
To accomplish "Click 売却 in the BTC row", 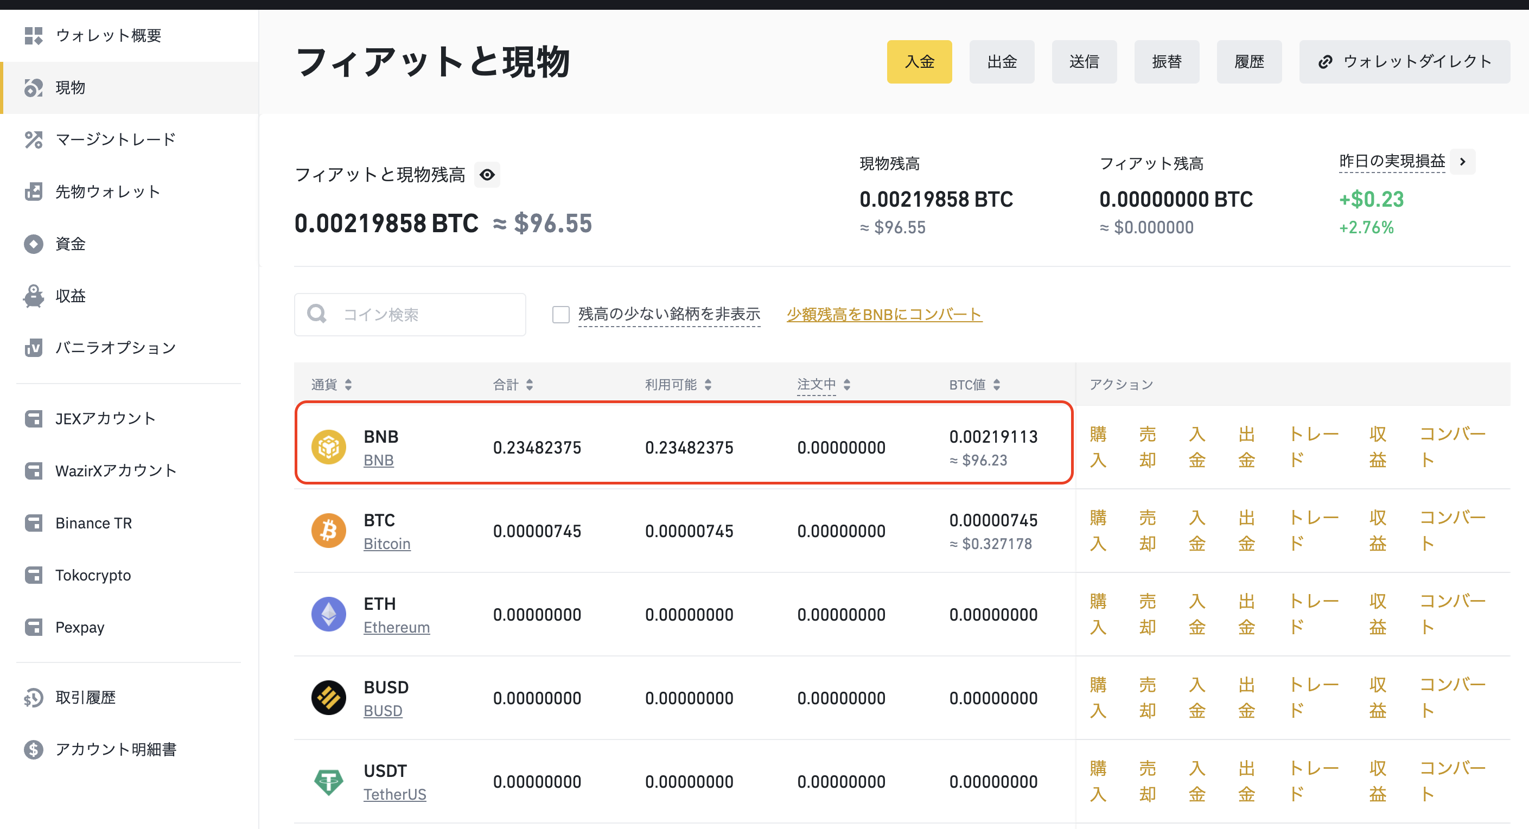I will point(1148,531).
